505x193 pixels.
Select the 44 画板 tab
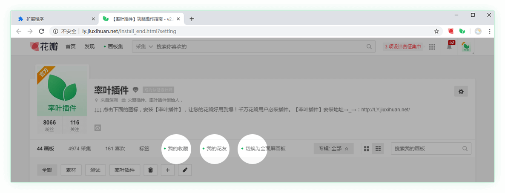pos(46,149)
